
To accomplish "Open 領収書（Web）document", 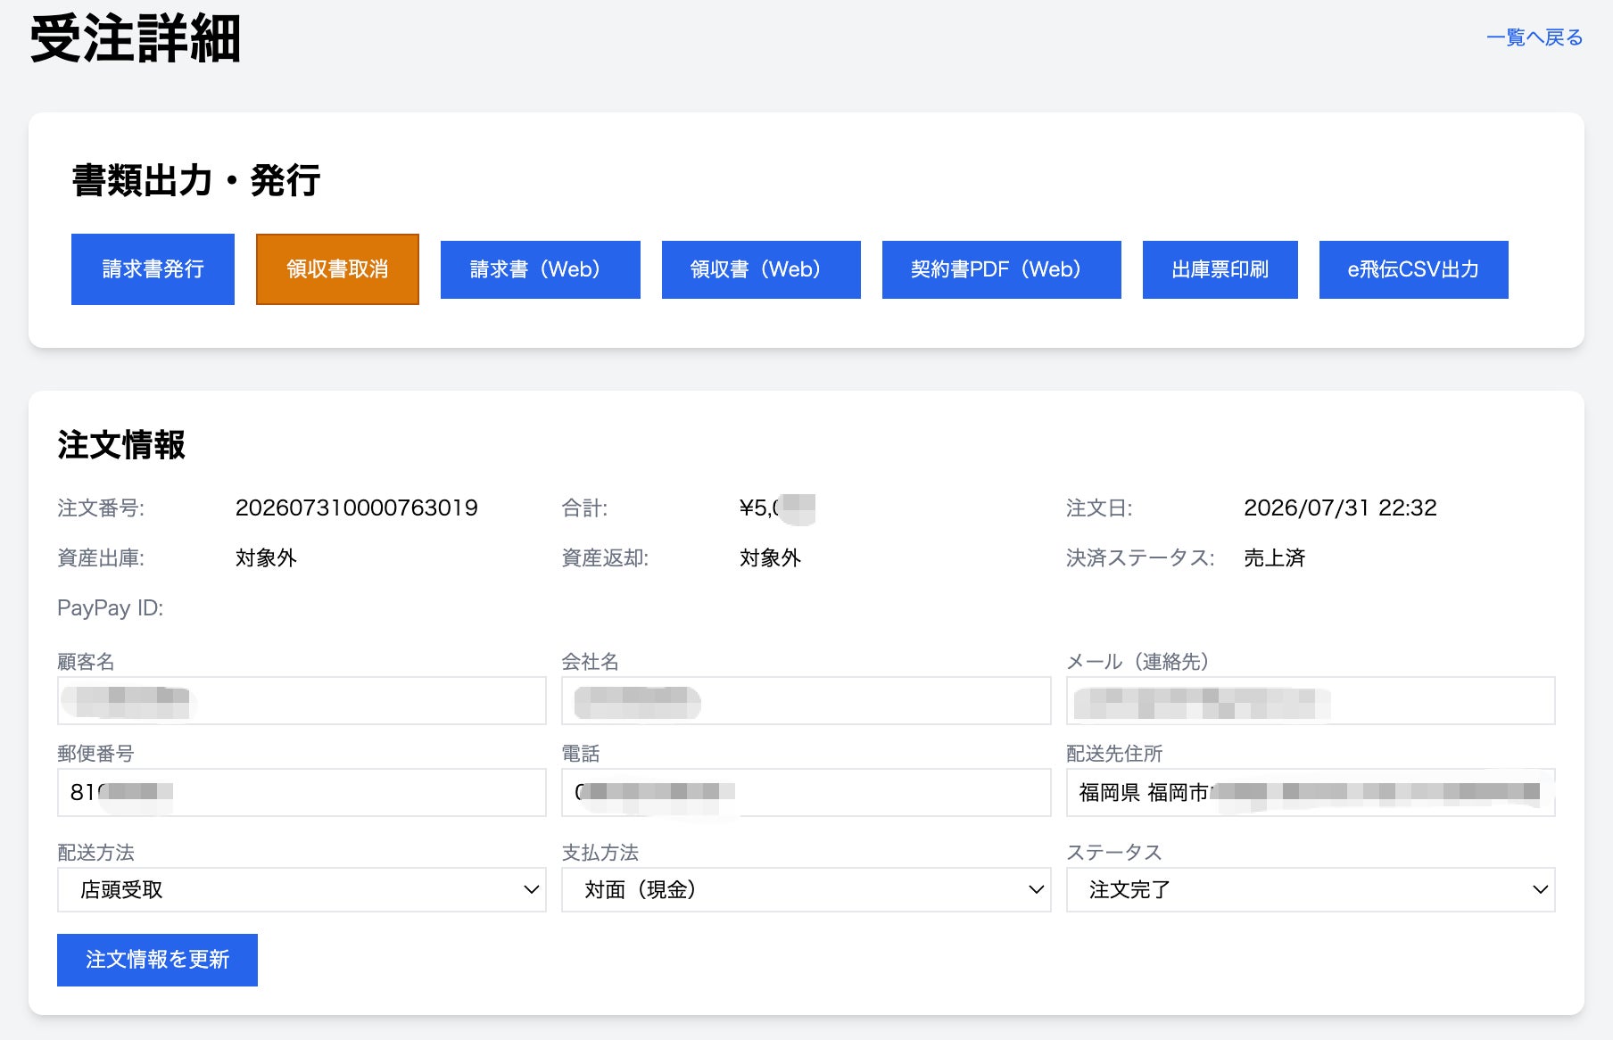I will coord(761,269).
